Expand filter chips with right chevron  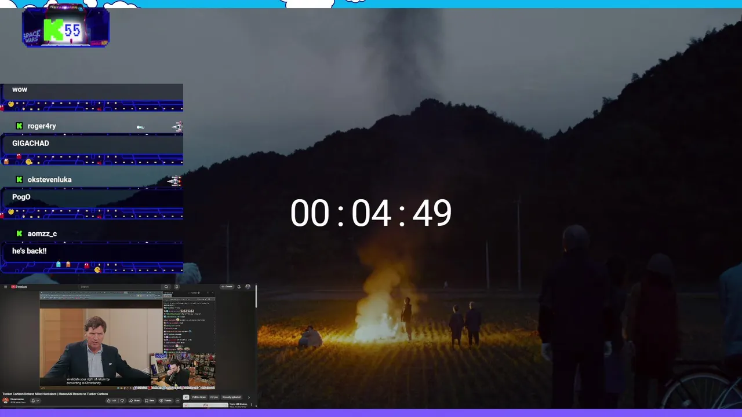[249, 397]
